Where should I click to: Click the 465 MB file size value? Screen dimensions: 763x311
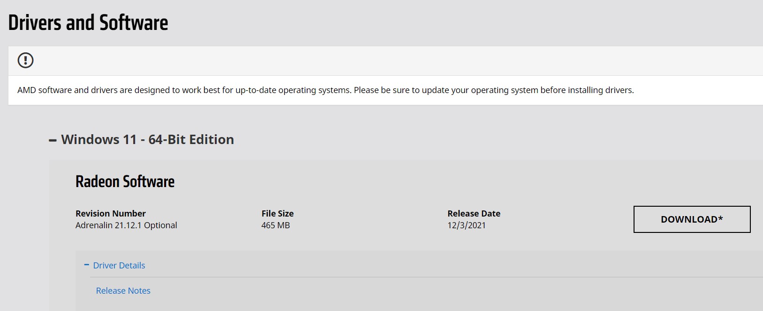point(276,225)
